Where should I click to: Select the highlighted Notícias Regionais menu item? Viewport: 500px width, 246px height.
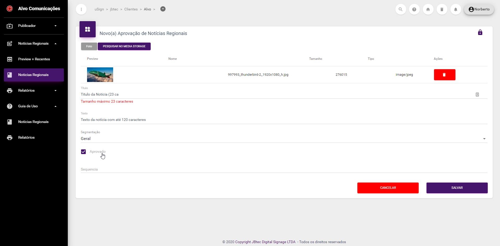pyautogui.click(x=34, y=75)
